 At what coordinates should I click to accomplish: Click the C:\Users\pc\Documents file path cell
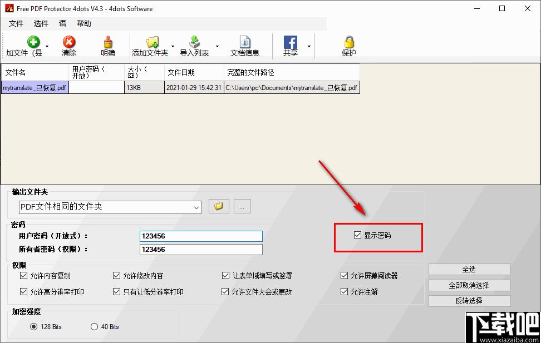[292, 88]
